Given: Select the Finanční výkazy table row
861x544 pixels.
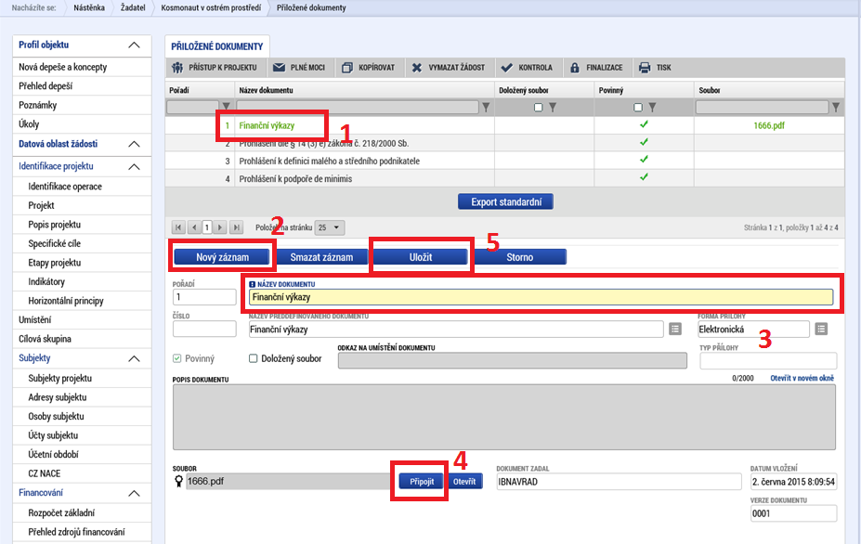Looking at the screenshot, I should (504, 125).
